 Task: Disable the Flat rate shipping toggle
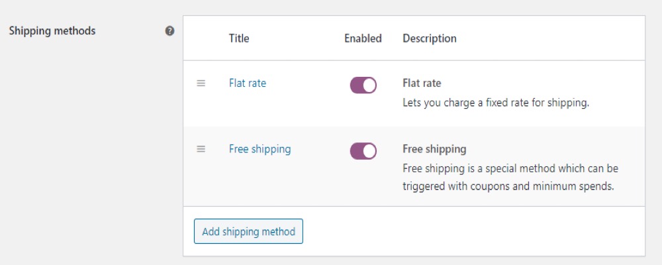(363, 85)
